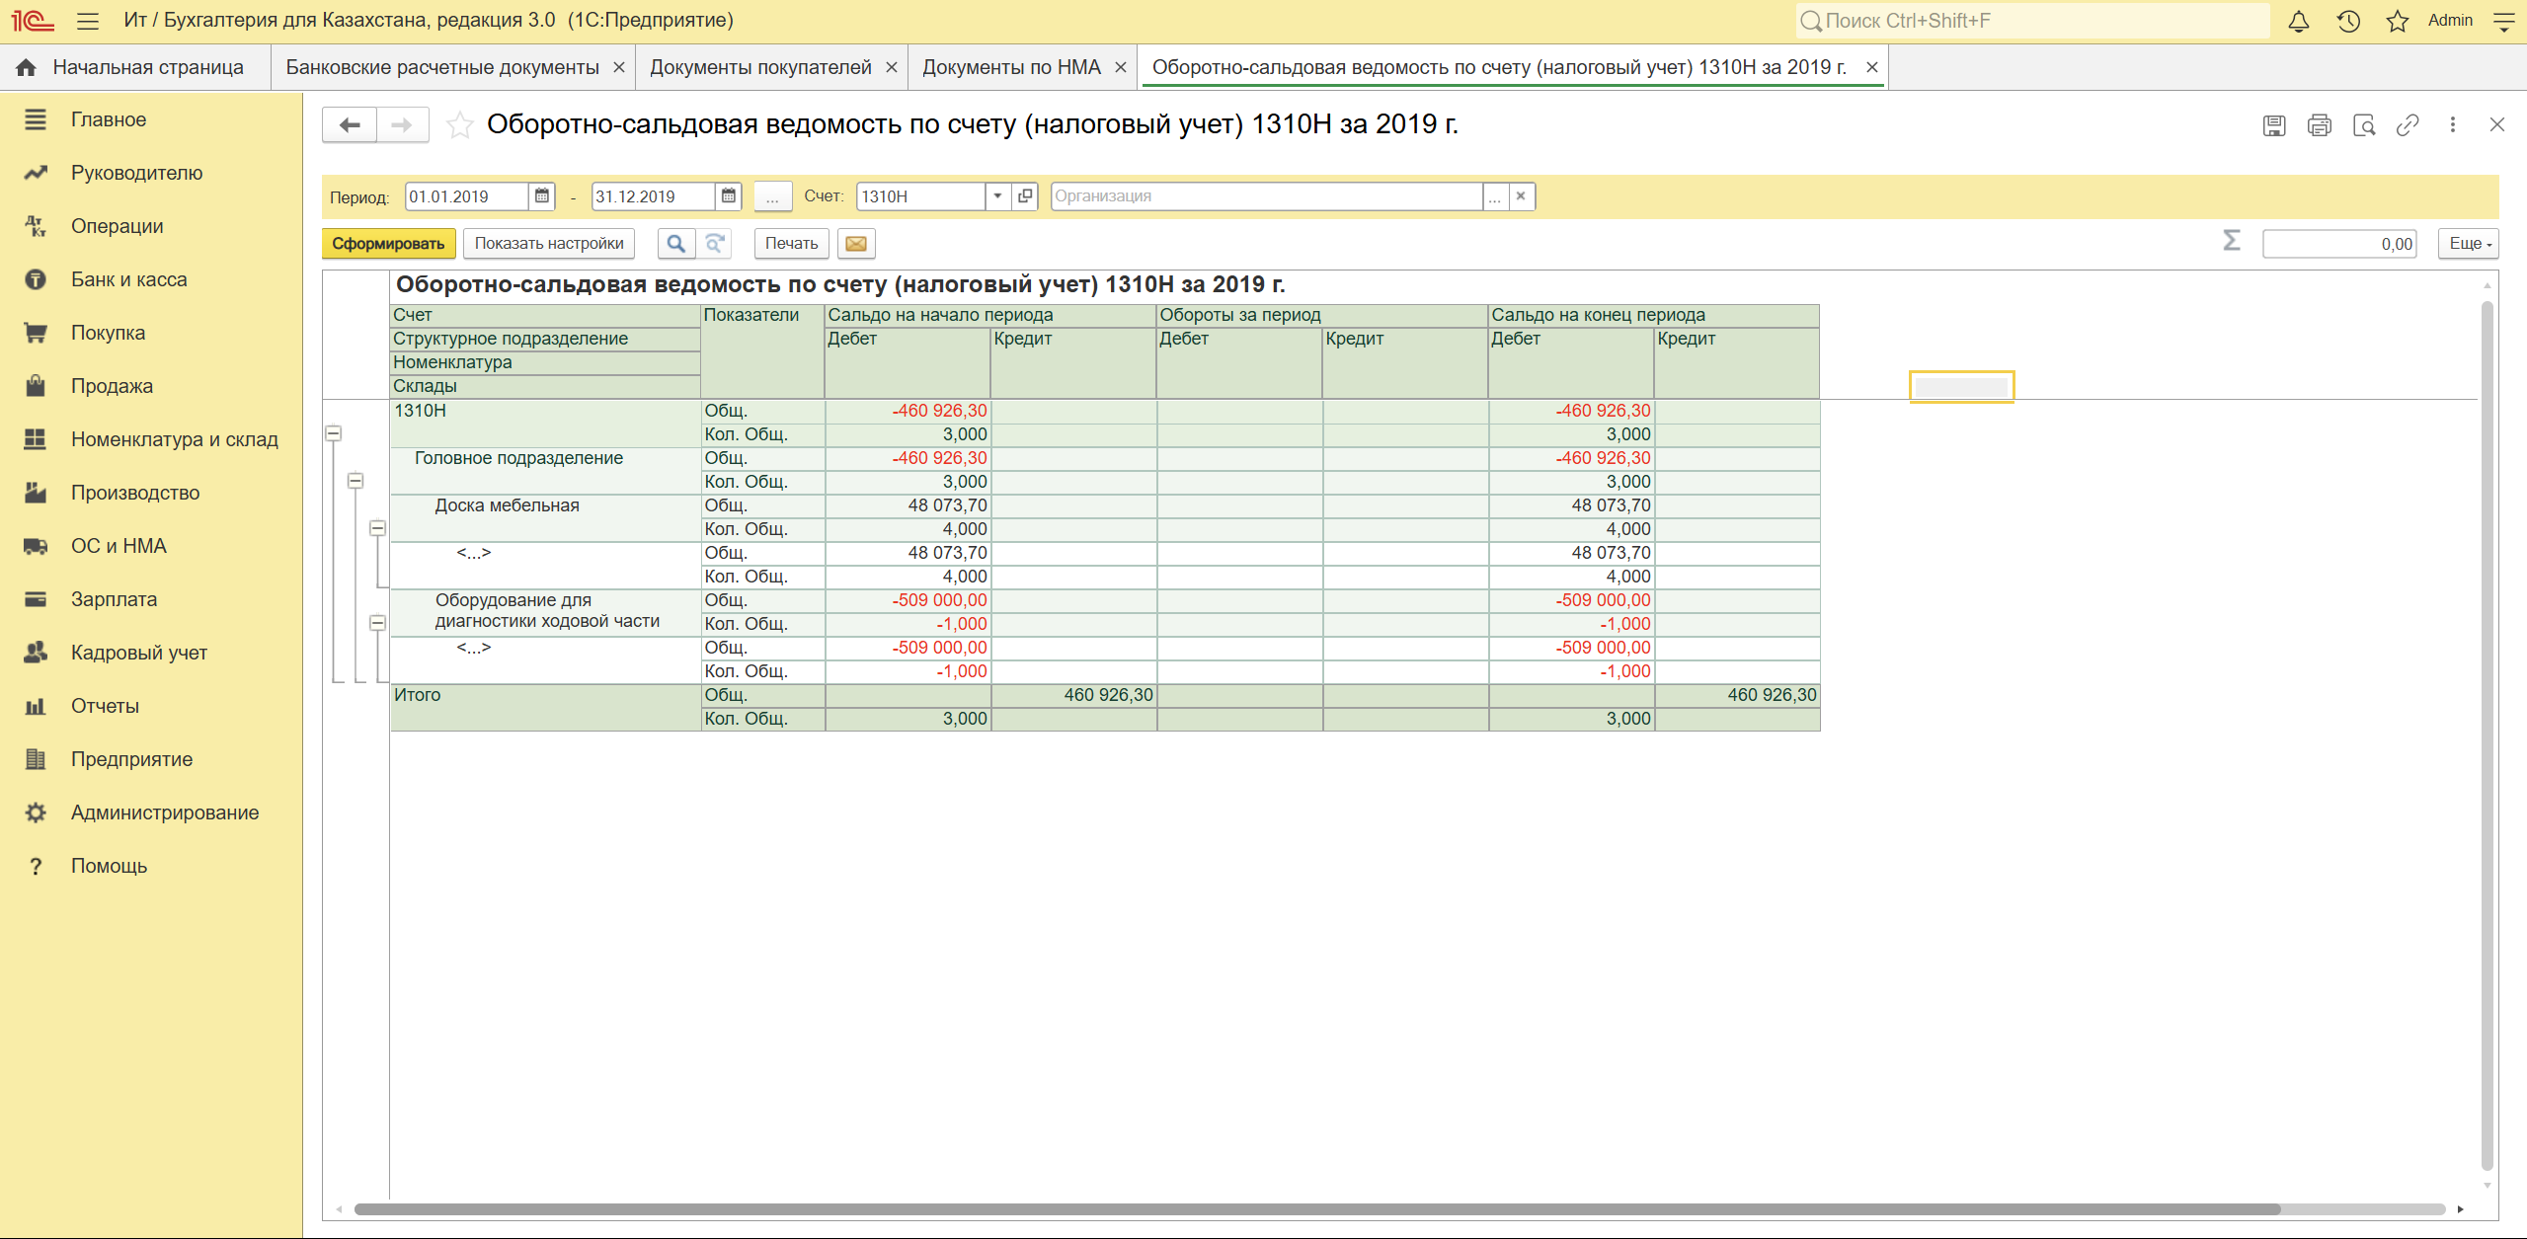The width and height of the screenshot is (2527, 1239).
Task: Click find next icon in toolbar
Action: tap(715, 244)
